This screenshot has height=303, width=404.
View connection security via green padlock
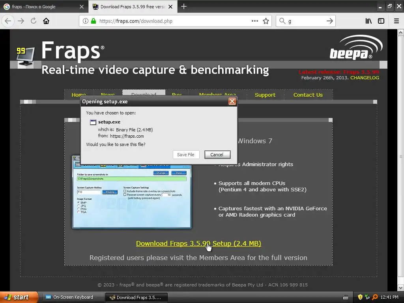pyautogui.click(x=94, y=21)
